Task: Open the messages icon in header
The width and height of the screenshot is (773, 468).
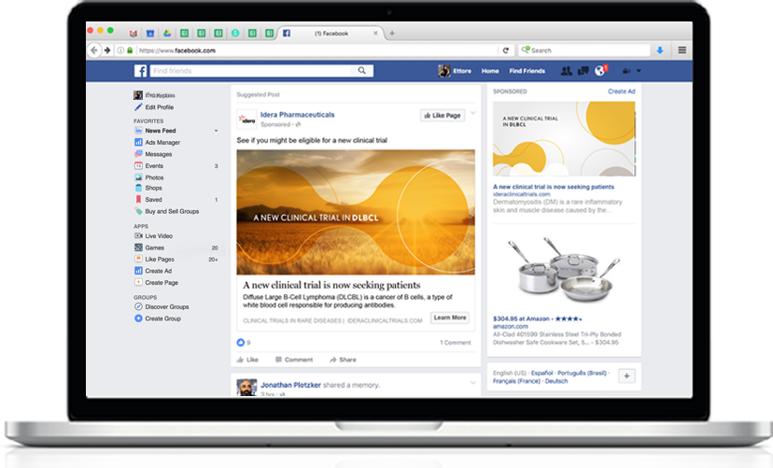Action: pos(583,71)
